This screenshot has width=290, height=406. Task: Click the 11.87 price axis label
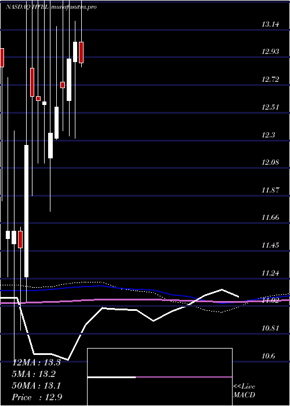tap(270, 190)
